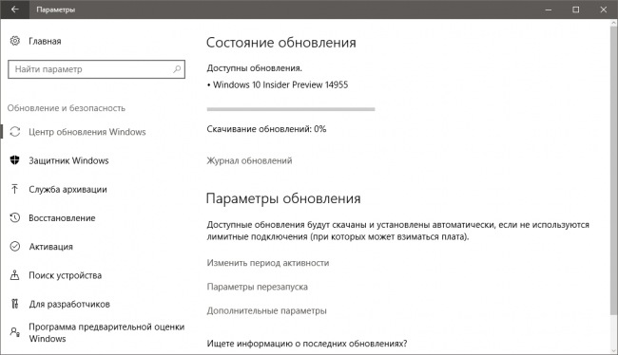Go to Служба архивации section
The height and width of the screenshot is (355, 618).
[68, 189]
